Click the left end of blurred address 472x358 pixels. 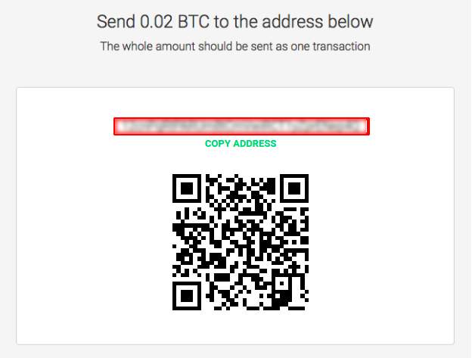(x=120, y=126)
